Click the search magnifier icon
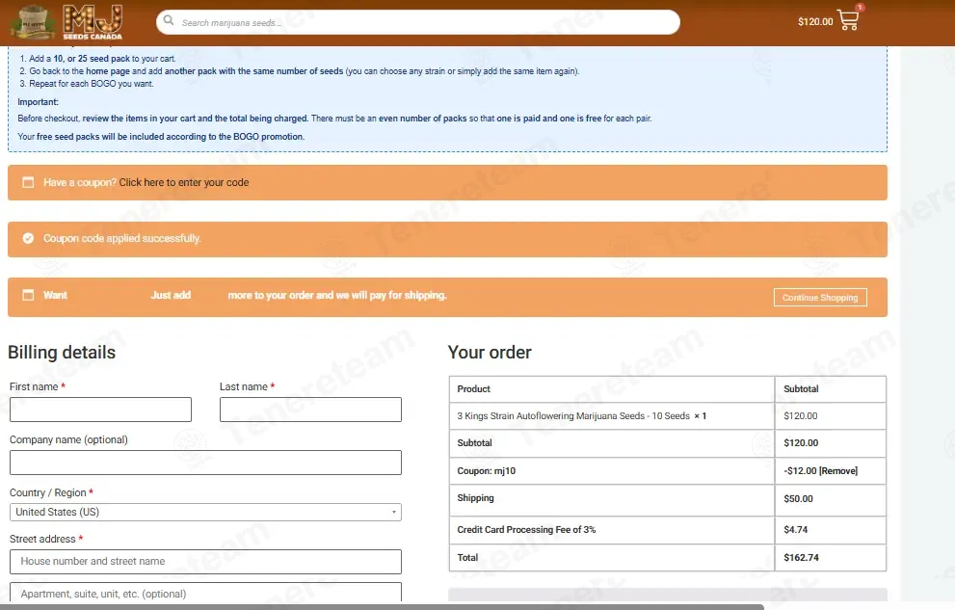 point(169,20)
